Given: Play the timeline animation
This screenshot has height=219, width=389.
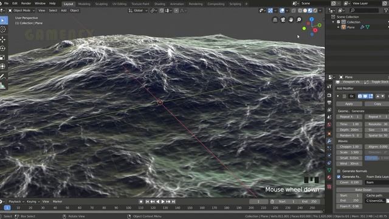Looking at the screenshot, I should [163, 201].
